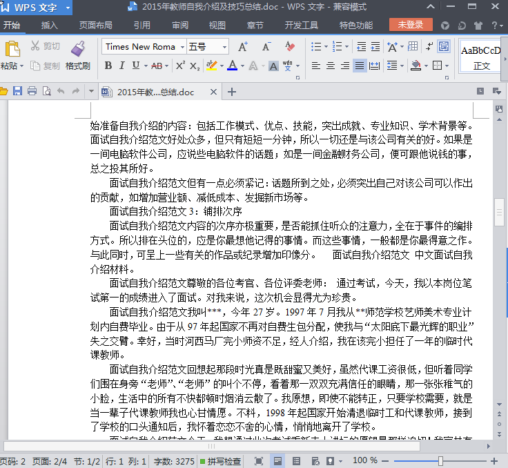508x468 pixels.
Task: Click the decrease indent icon
Action: click(361, 47)
